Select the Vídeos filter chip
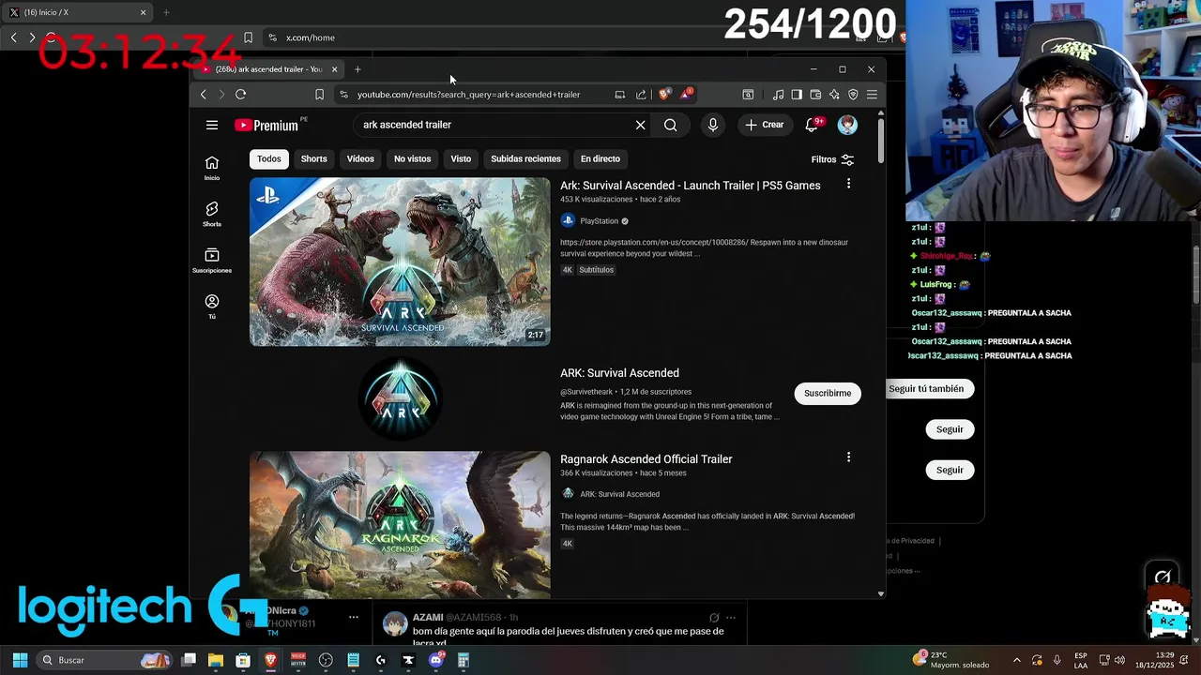1201x675 pixels. point(360,158)
